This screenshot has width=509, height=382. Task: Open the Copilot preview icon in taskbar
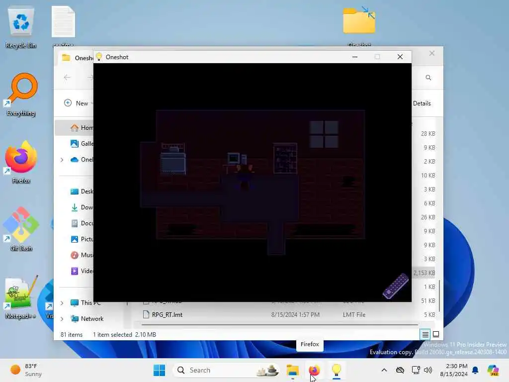[493, 370]
